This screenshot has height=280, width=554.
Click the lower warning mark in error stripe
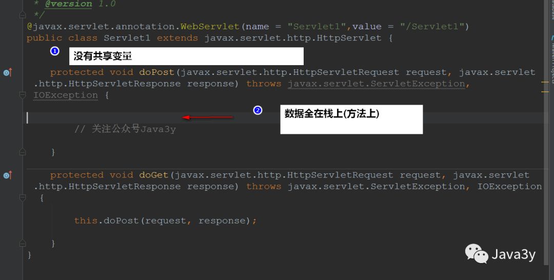545,92
